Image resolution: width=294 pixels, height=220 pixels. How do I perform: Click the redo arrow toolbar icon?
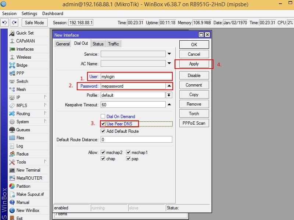click(14, 23)
